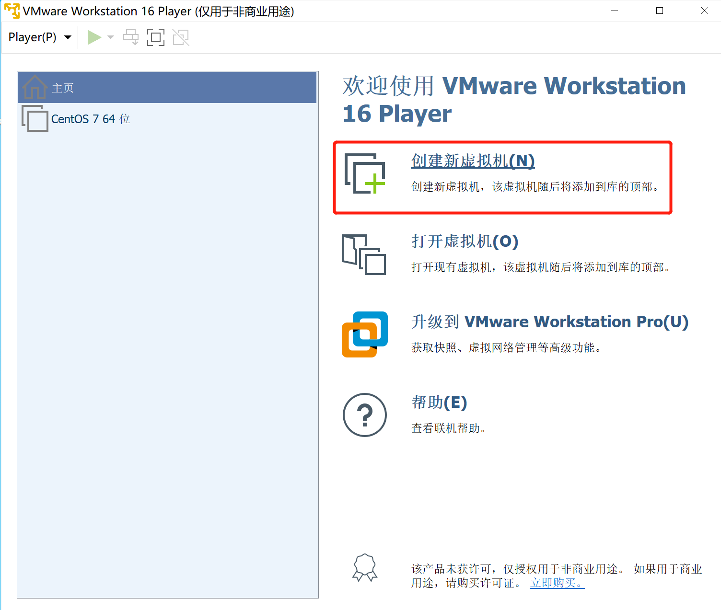Click the Unity mode toolbar icon
The width and height of the screenshot is (721, 610).
click(x=181, y=37)
